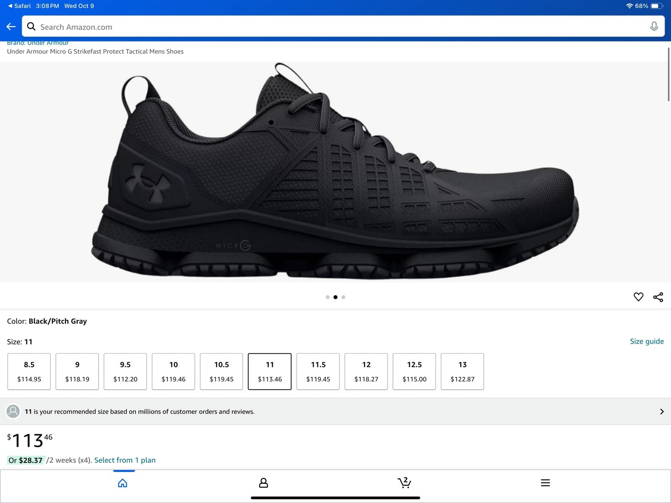Tap the recommended size profile avatar
The image size is (671, 503).
click(x=13, y=411)
